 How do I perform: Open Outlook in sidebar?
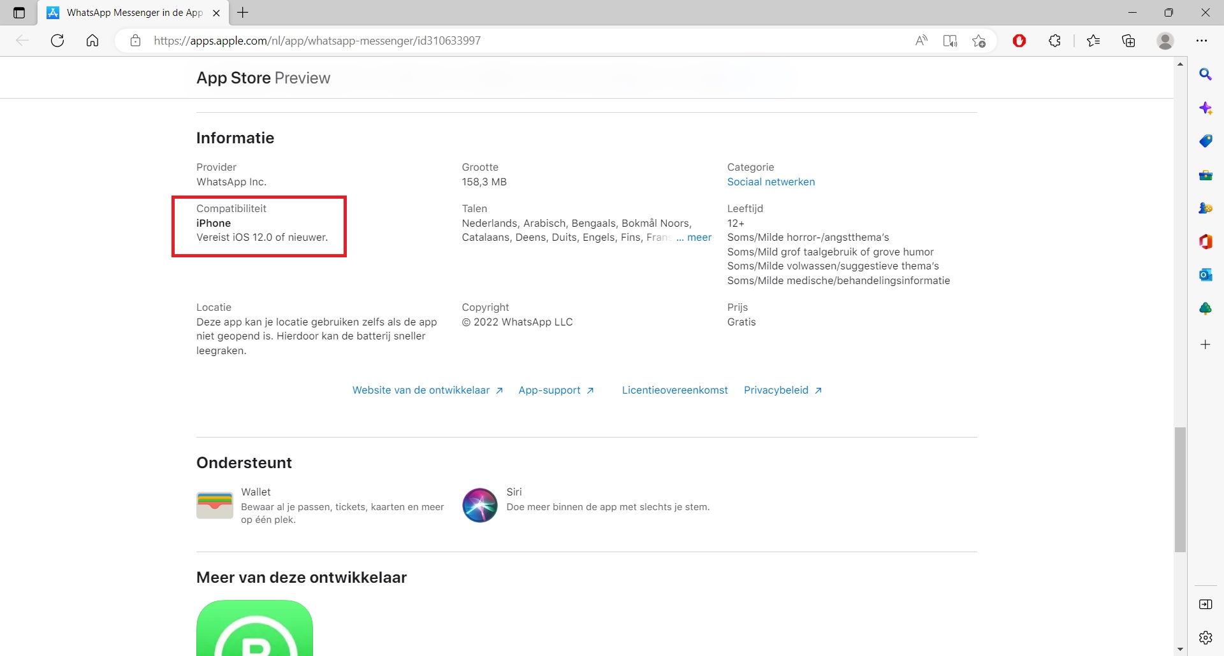click(1206, 275)
